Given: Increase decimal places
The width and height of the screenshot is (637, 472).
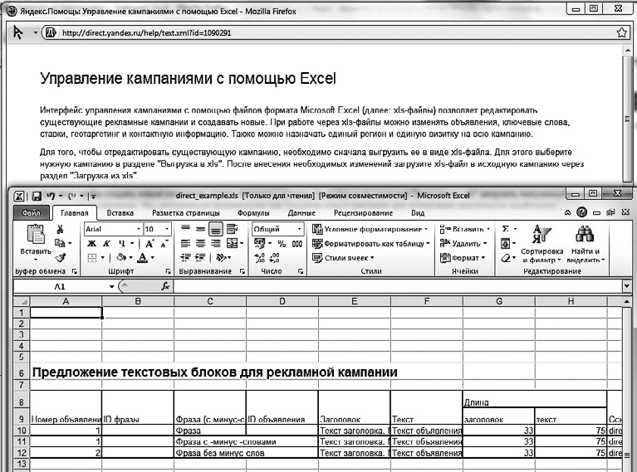Looking at the screenshot, I should [x=260, y=257].
